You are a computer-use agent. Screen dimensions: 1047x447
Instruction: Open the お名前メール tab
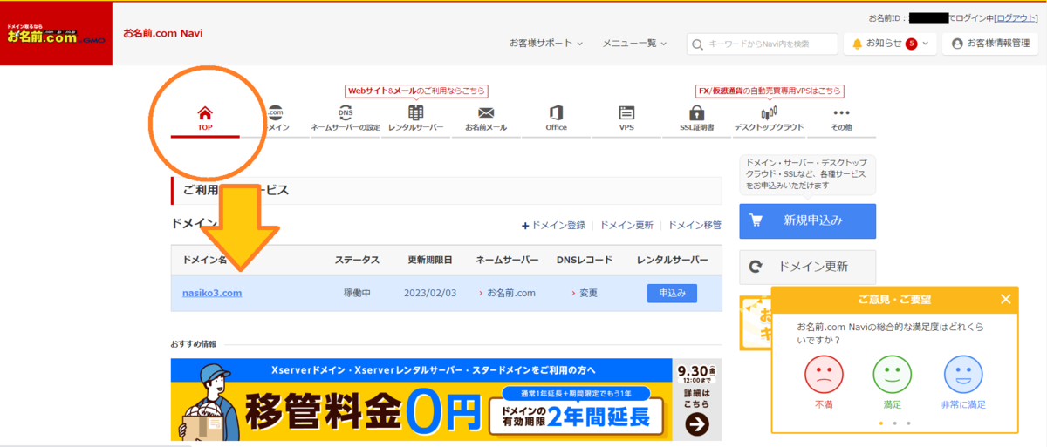coord(486,119)
